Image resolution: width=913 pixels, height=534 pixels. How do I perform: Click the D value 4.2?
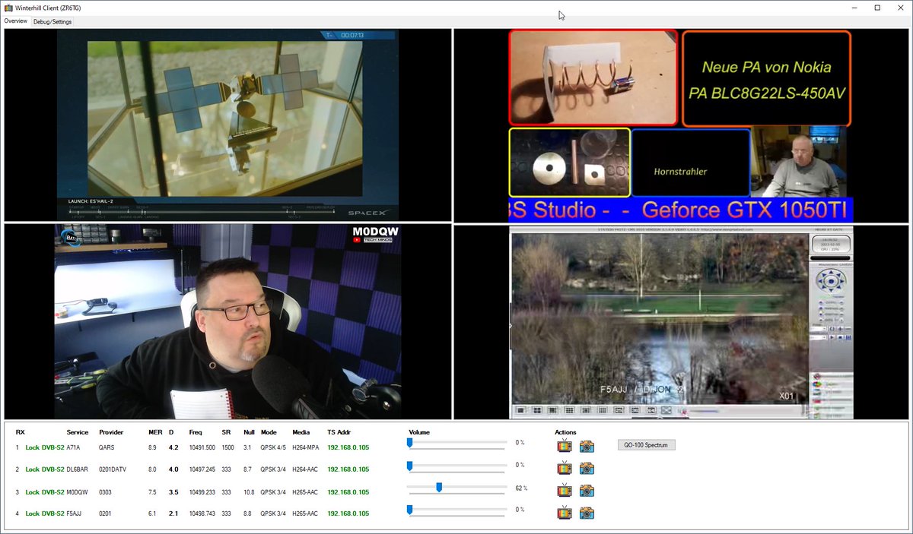point(173,447)
